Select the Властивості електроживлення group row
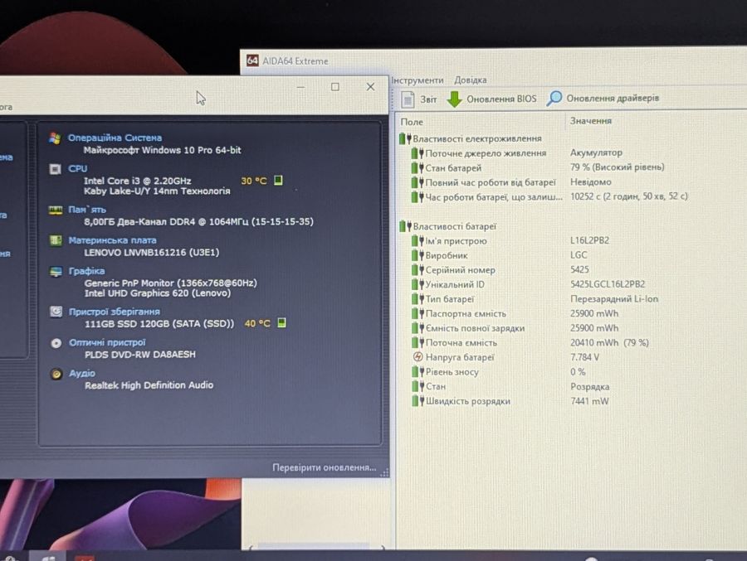 coord(471,138)
